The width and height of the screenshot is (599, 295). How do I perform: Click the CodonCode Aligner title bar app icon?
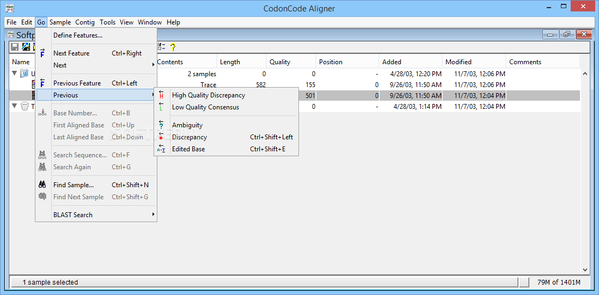pyautogui.click(x=10, y=7)
